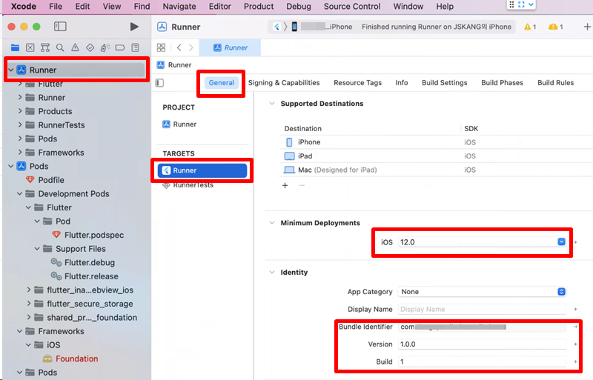Open the Test navigator diamond icon
Image resolution: width=593 pixels, height=380 pixels.
point(90,47)
